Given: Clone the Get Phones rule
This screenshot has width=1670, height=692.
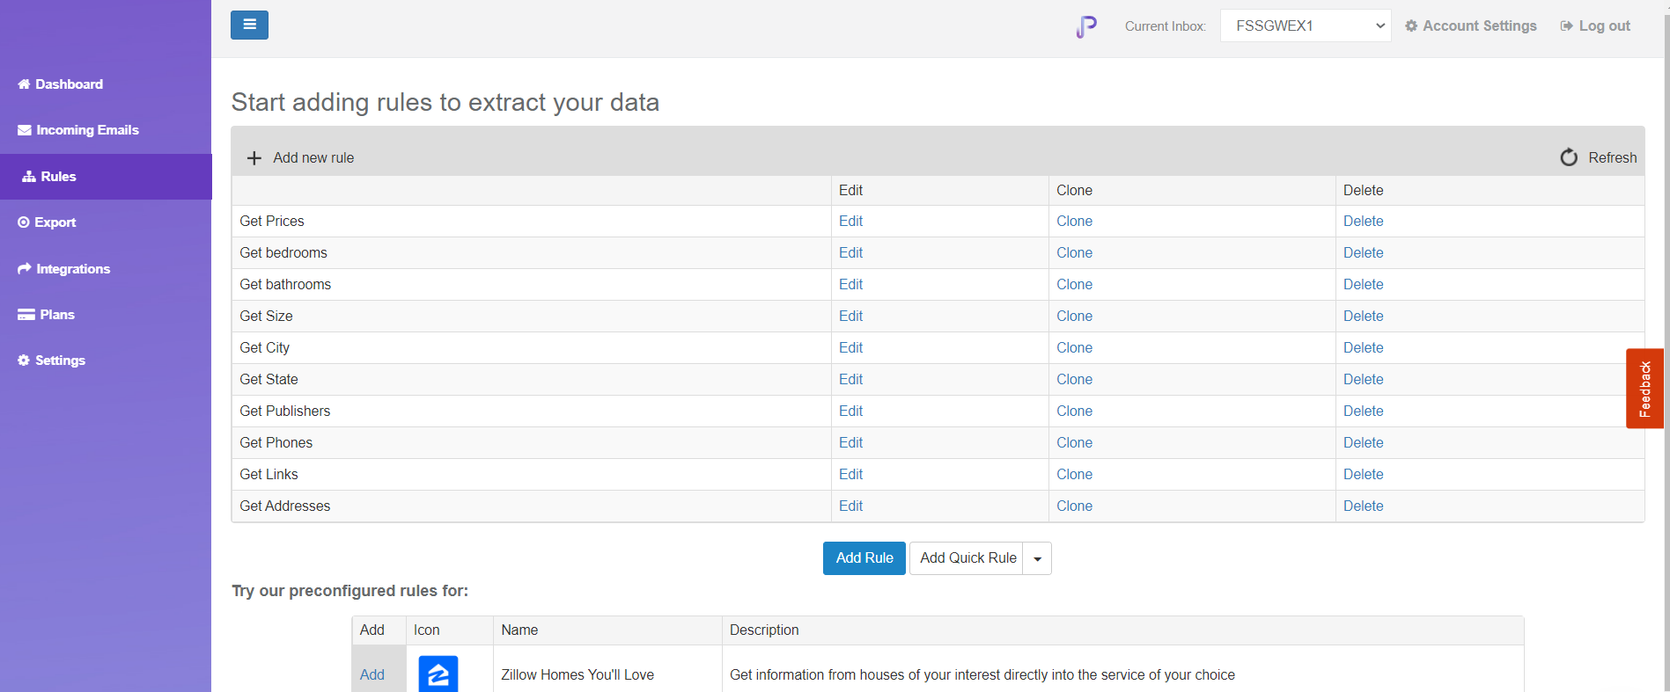Looking at the screenshot, I should [x=1074, y=443].
